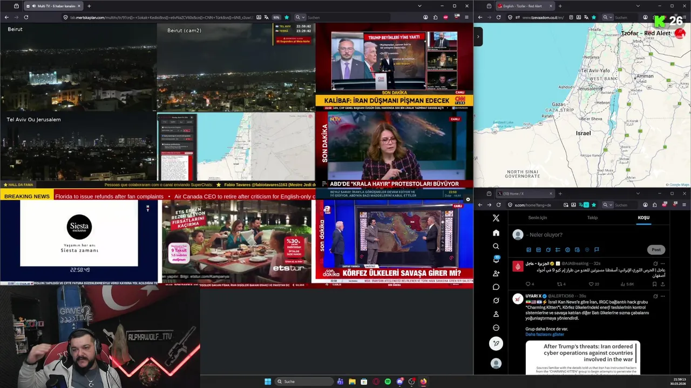691x388 pixels.
Task: Share the AJABreaking tweet
Action: (662, 284)
